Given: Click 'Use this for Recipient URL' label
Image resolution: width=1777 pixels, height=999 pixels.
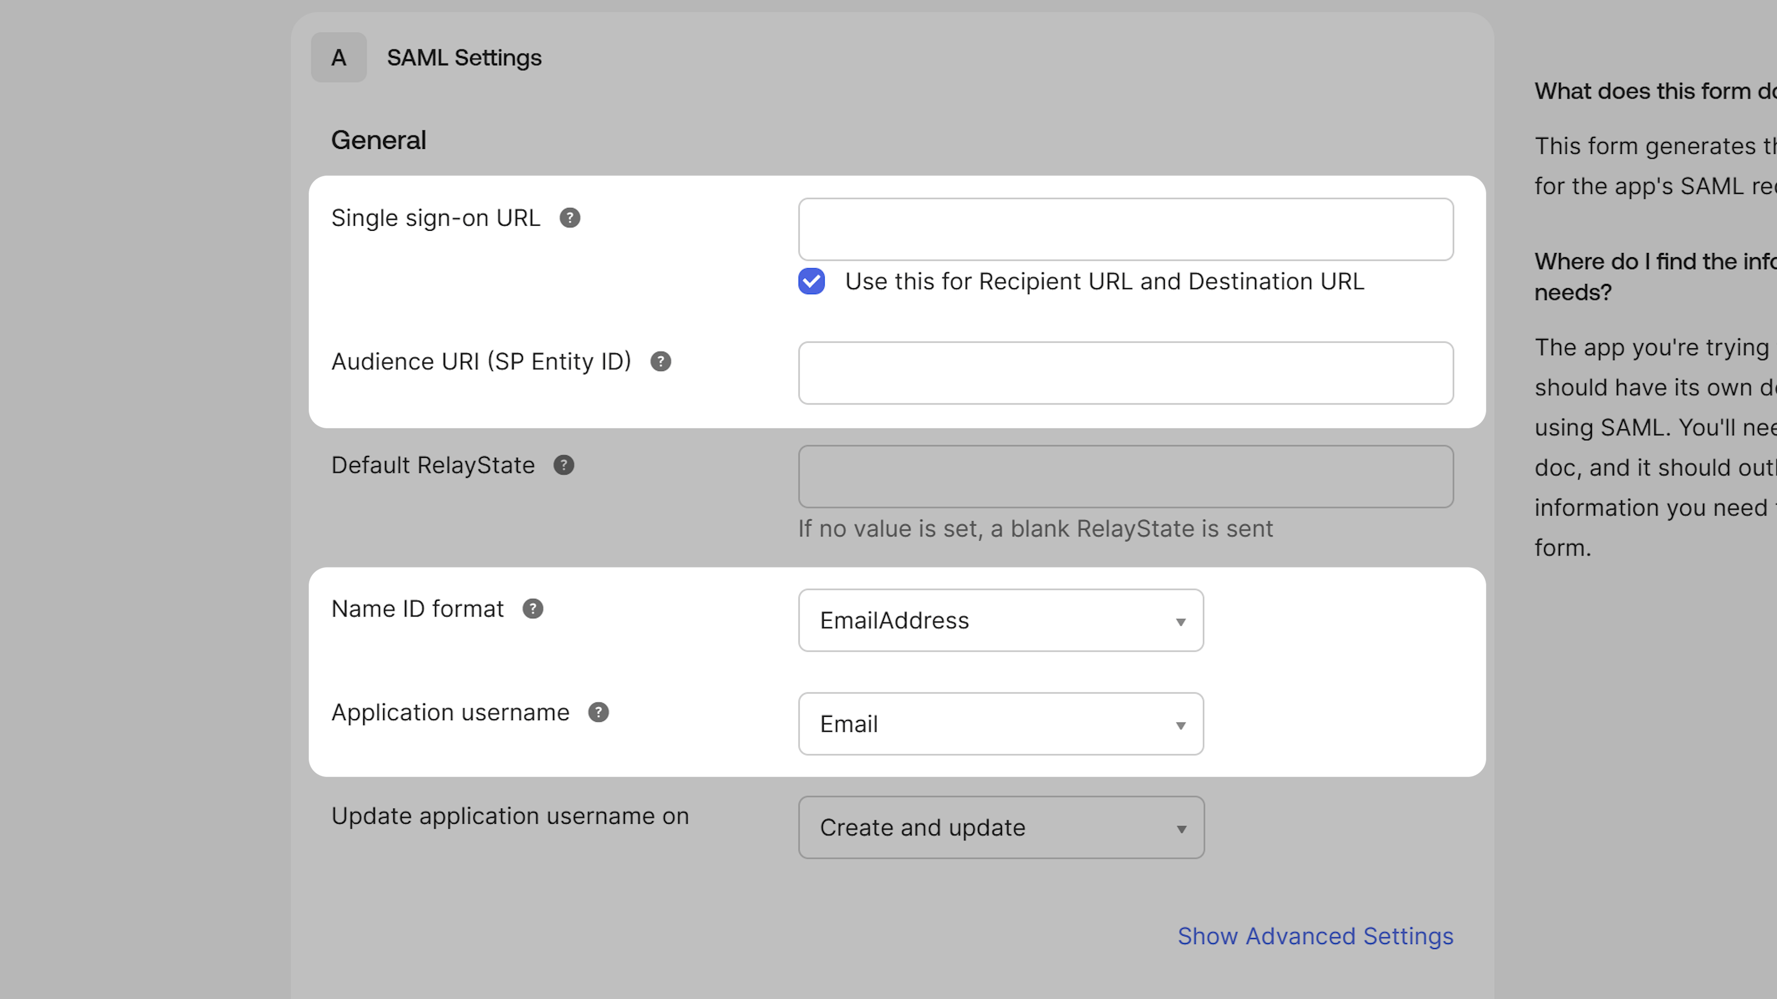Looking at the screenshot, I should [1105, 281].
